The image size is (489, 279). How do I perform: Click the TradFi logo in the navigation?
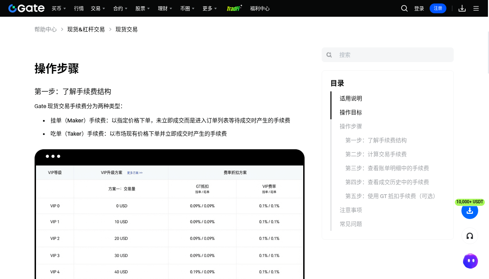click(234, 8)
